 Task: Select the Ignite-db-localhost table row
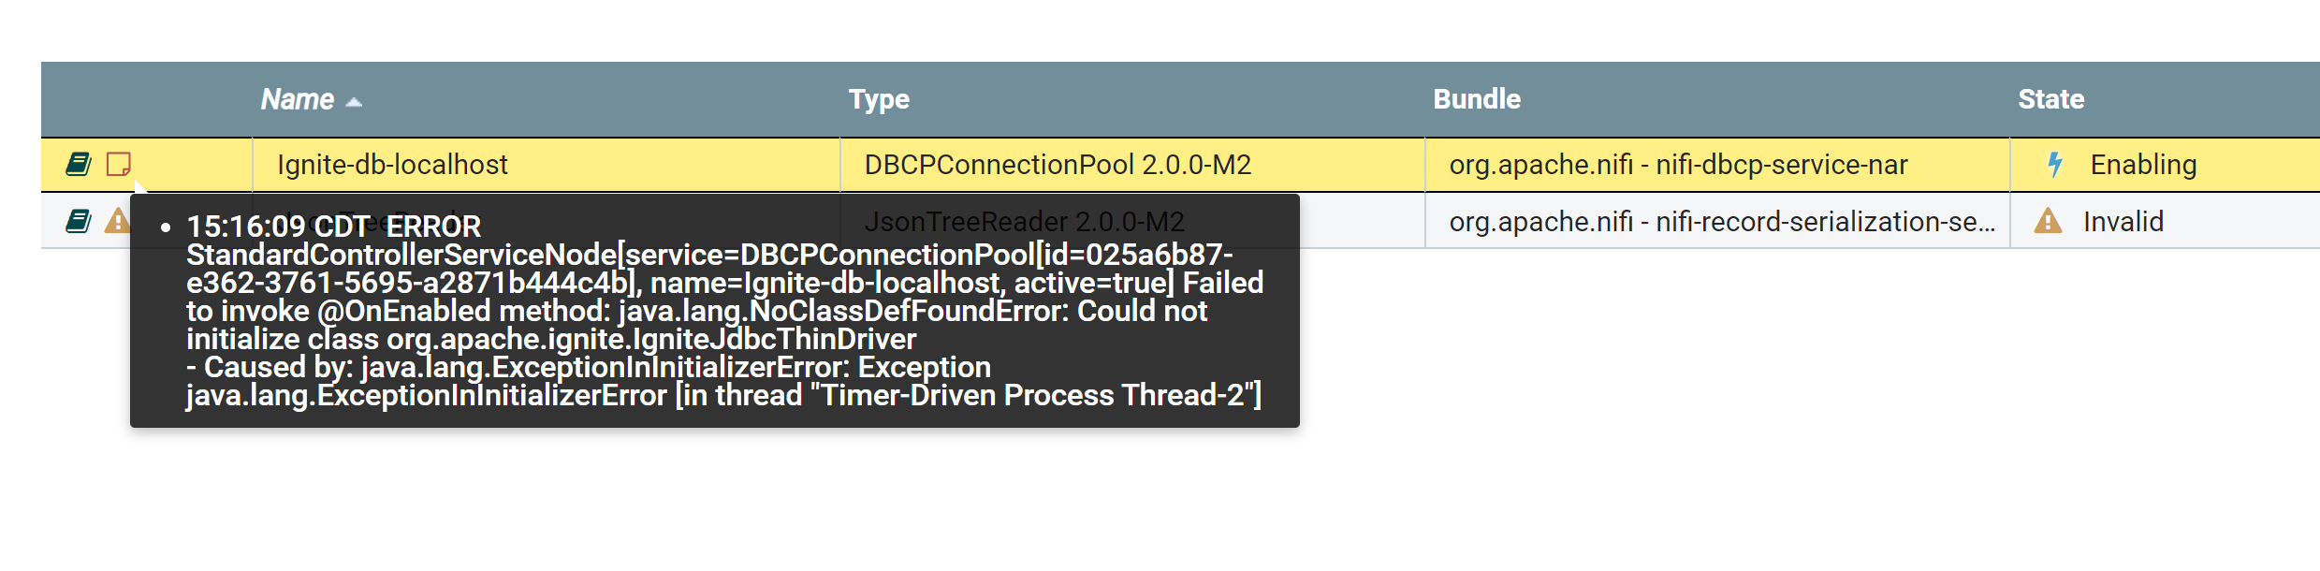655,163
